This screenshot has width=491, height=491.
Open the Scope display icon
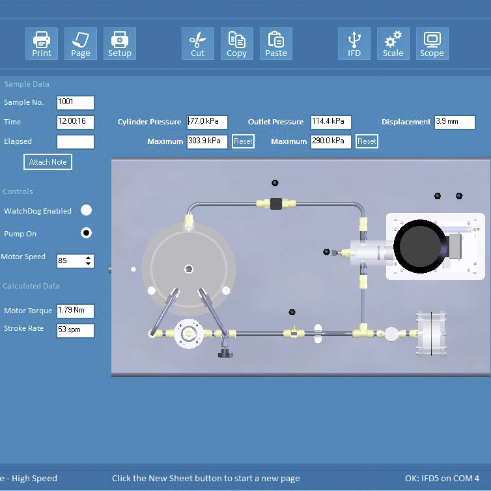tap(432, 44)
